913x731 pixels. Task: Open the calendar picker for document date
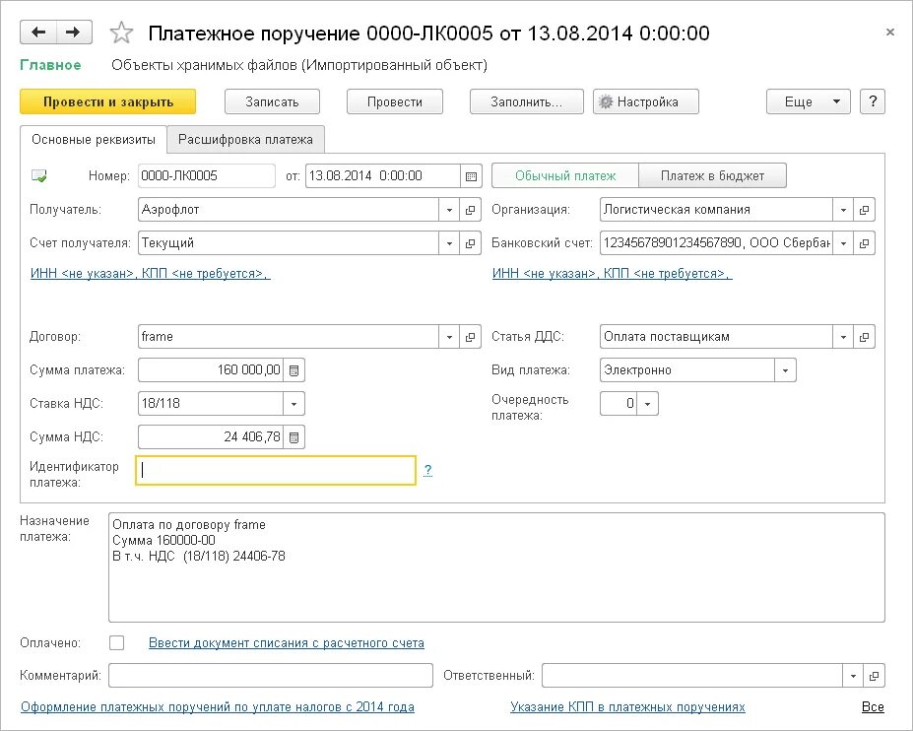coord(472,176)
